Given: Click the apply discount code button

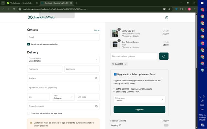Looking at the screenshot, I should coord(164,56).
